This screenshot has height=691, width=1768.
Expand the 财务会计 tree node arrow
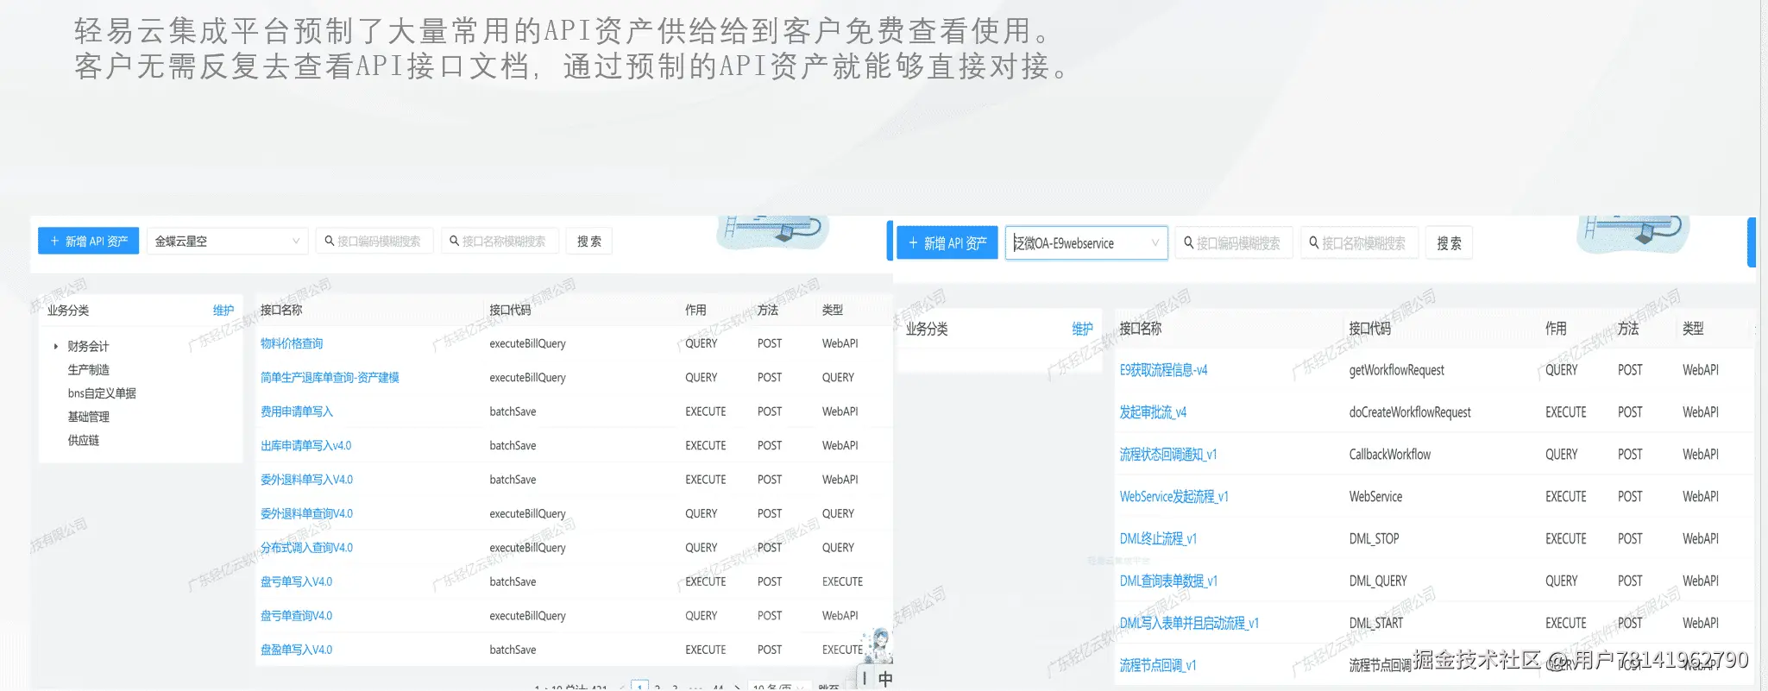point(56,346)
